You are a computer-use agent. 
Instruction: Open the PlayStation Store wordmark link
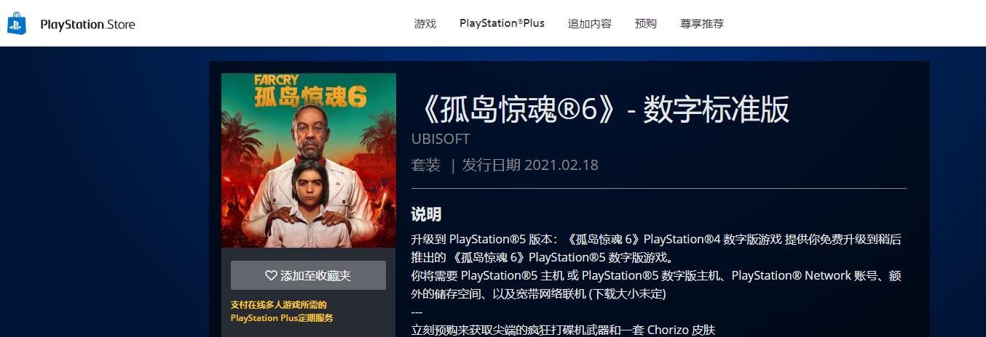(87, 24)
